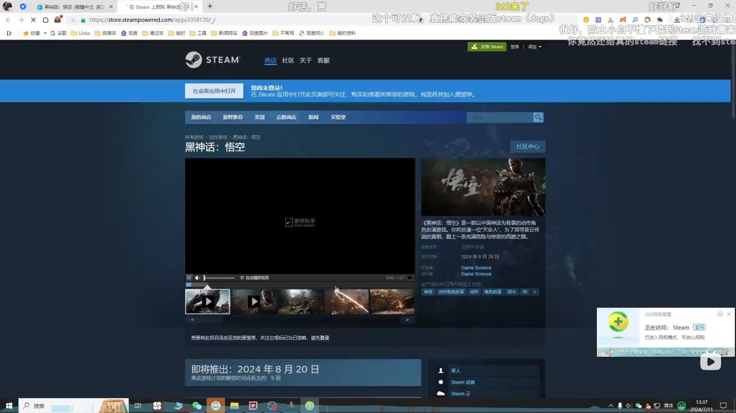Click the 登录 link in top right
This screenshot has height=413, width=736.
pyautogui.click(x=515, y=47)
